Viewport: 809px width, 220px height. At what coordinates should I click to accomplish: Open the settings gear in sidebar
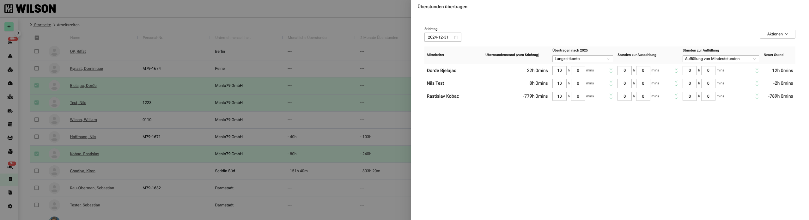tap(10, 206)
